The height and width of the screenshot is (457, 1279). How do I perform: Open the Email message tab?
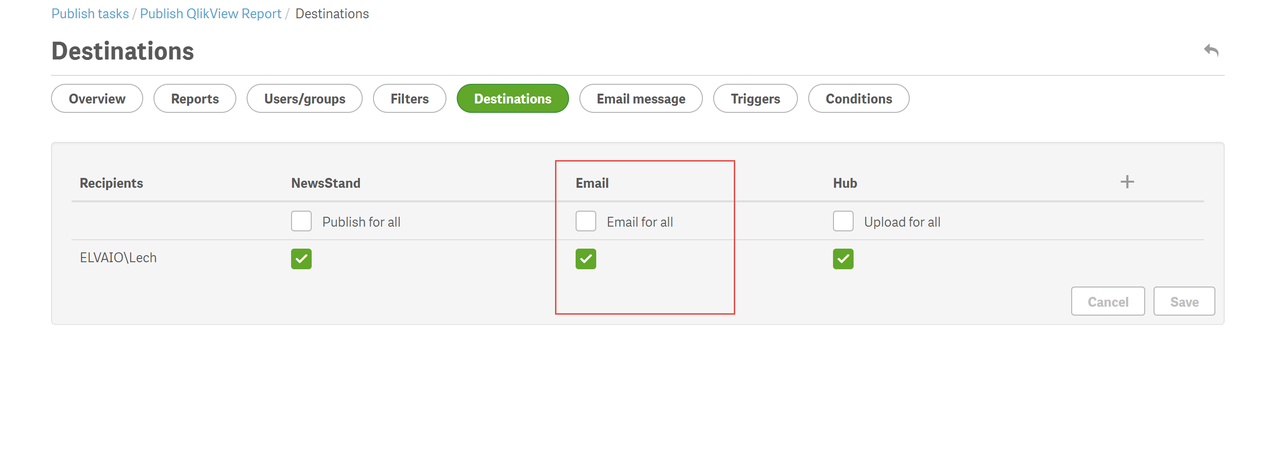pos(641,99)
